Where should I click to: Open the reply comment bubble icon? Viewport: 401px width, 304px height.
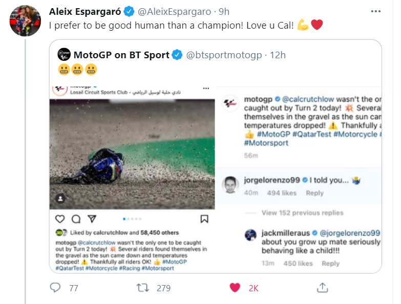click(x=55, y=288)
